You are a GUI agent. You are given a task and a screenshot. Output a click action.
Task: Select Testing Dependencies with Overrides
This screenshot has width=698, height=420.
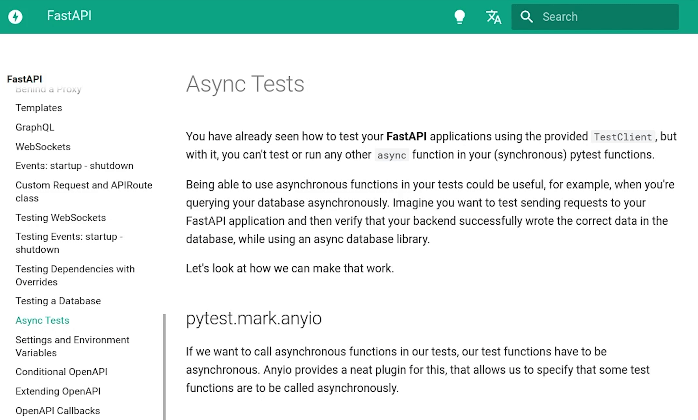coord(75,275)
